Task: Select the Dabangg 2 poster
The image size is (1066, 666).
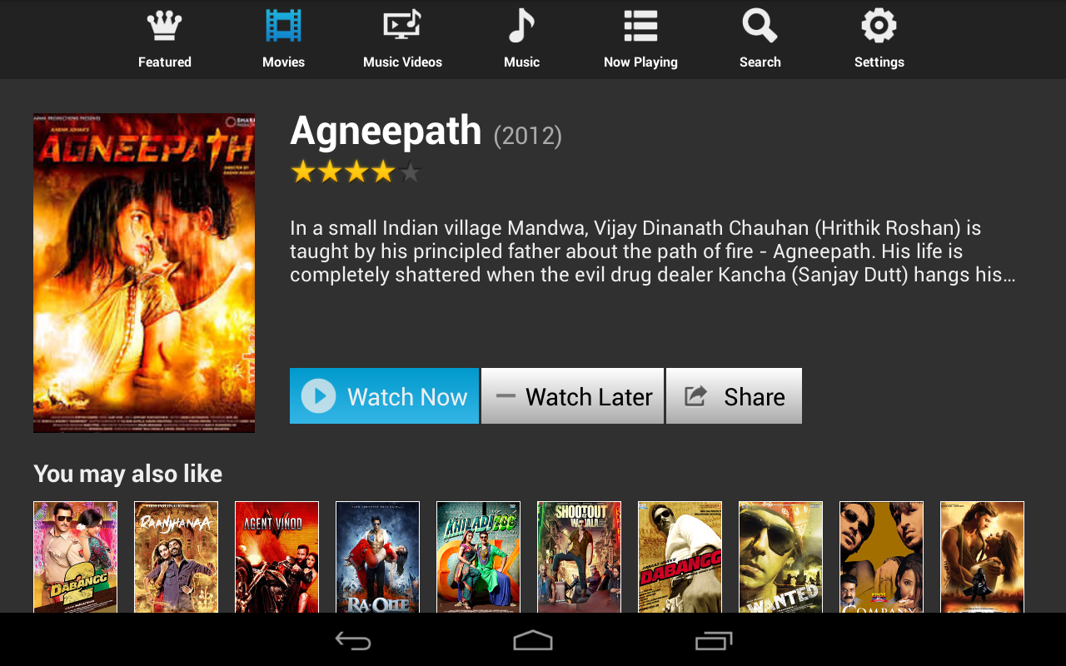Action: 75,557
